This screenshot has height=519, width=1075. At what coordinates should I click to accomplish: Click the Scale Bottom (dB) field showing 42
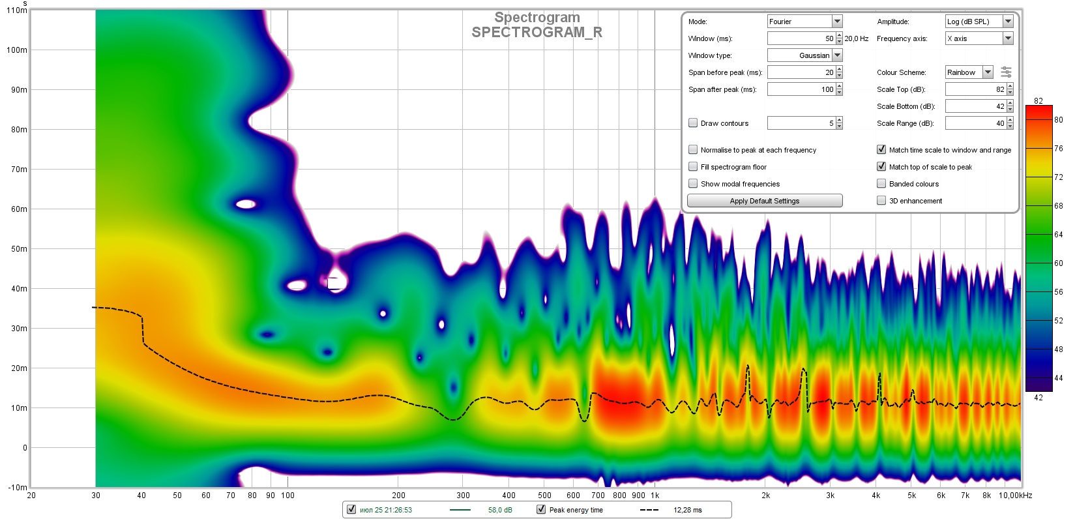[x=976, y=106]
